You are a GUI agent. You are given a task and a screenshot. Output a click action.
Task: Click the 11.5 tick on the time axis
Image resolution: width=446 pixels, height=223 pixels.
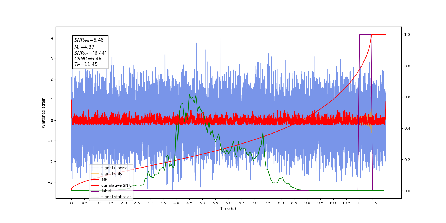point(373,203)
